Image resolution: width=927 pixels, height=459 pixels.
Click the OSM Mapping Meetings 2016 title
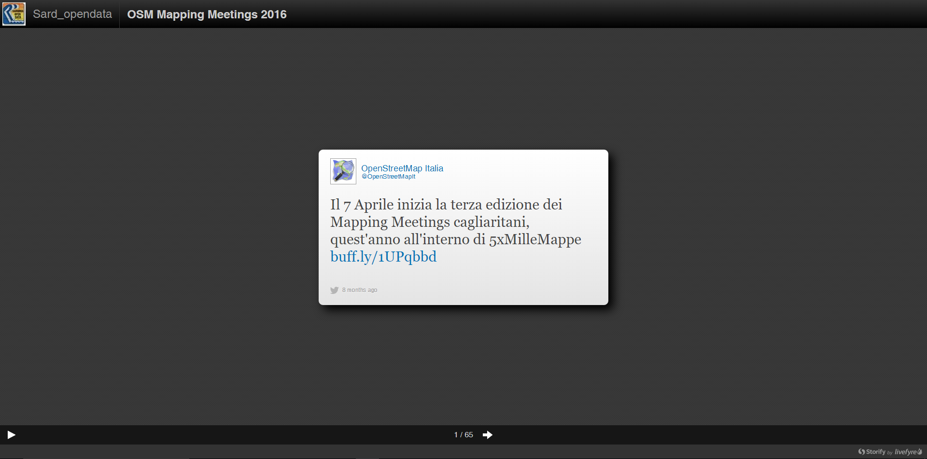point(207,14)
